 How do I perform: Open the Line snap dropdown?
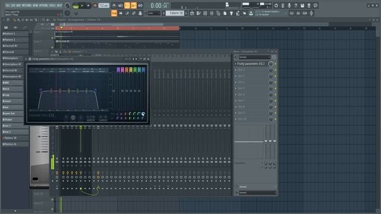click(x=154, y=13)
